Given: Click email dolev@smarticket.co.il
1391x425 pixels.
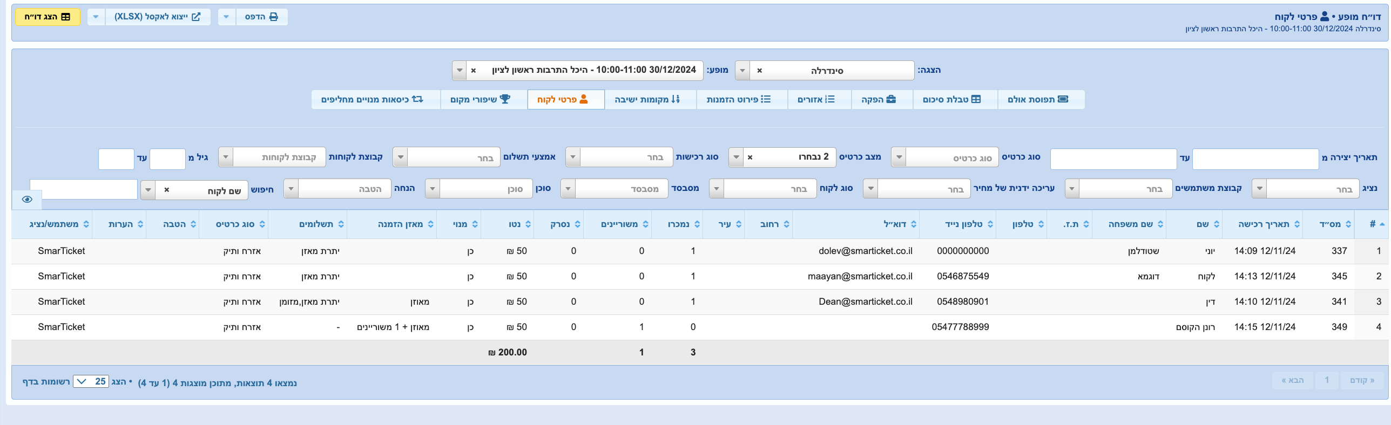Looking at the screenshot, I should click(865, 251).
